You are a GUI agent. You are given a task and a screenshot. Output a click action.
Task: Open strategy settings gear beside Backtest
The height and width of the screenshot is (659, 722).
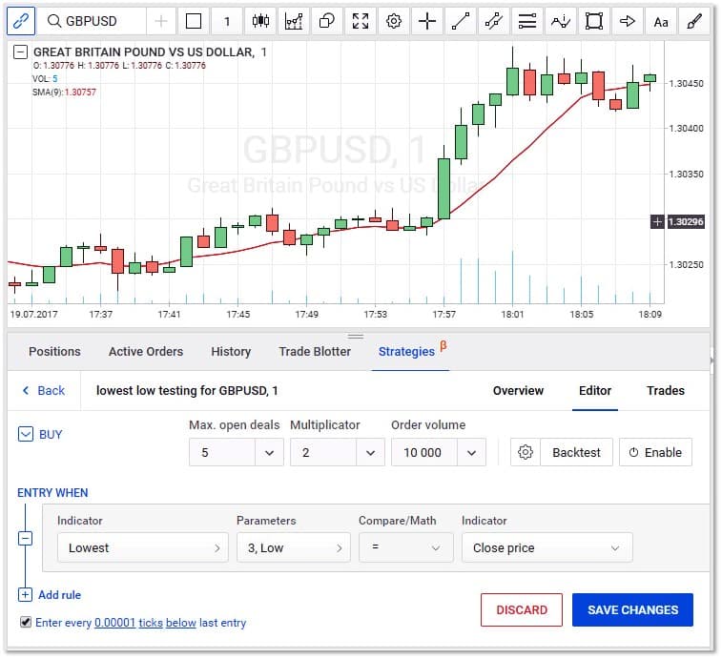[x=525, y=452]
